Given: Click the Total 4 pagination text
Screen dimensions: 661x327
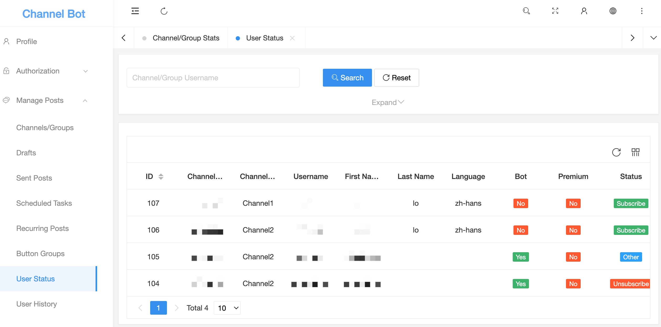Looking at the screenshot, I should 197,308.
